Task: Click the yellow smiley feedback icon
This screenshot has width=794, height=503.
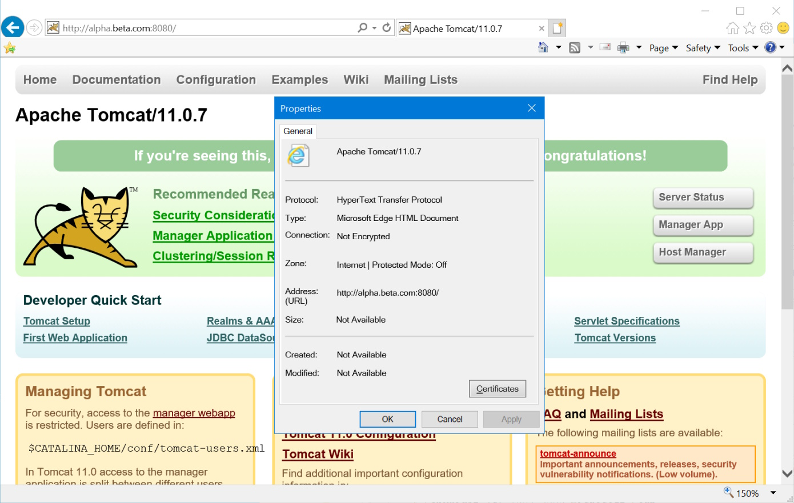Action: click(783, 27)
